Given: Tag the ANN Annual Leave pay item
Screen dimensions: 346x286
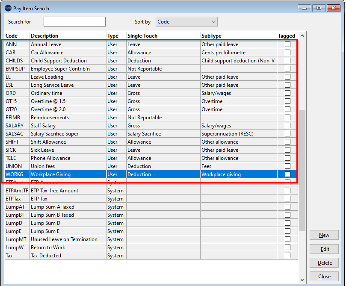Looking at the screenshot, I should pos(287,44).
